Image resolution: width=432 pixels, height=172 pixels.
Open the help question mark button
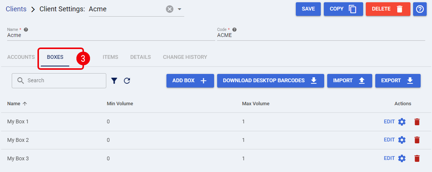[x=420, y=9]
